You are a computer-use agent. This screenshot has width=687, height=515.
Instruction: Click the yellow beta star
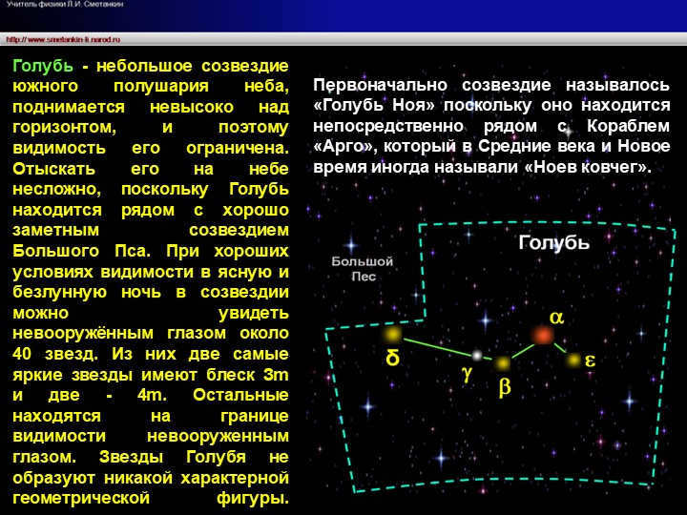pos(503,363)
